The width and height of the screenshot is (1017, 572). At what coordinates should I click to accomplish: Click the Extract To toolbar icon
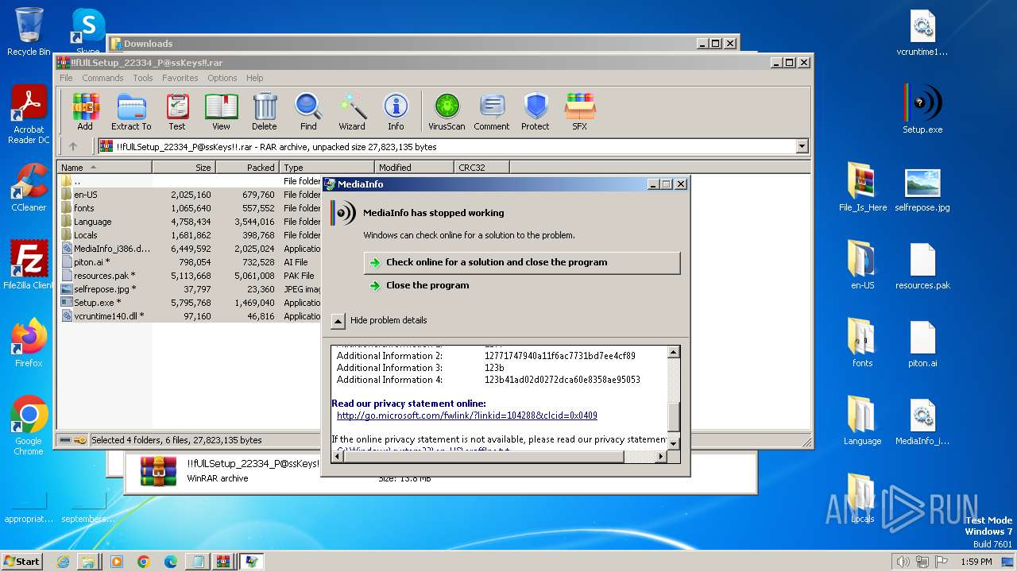coord(131,111)
